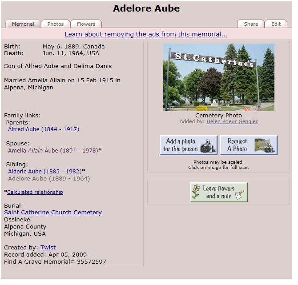Open the Memorial tab

pyautogui.click(x=23, y=24)
